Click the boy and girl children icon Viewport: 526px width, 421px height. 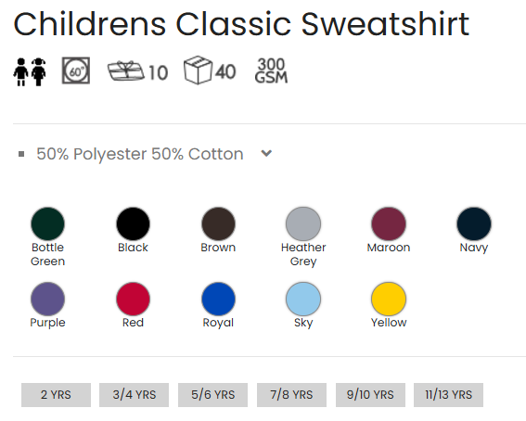(30, 71)
